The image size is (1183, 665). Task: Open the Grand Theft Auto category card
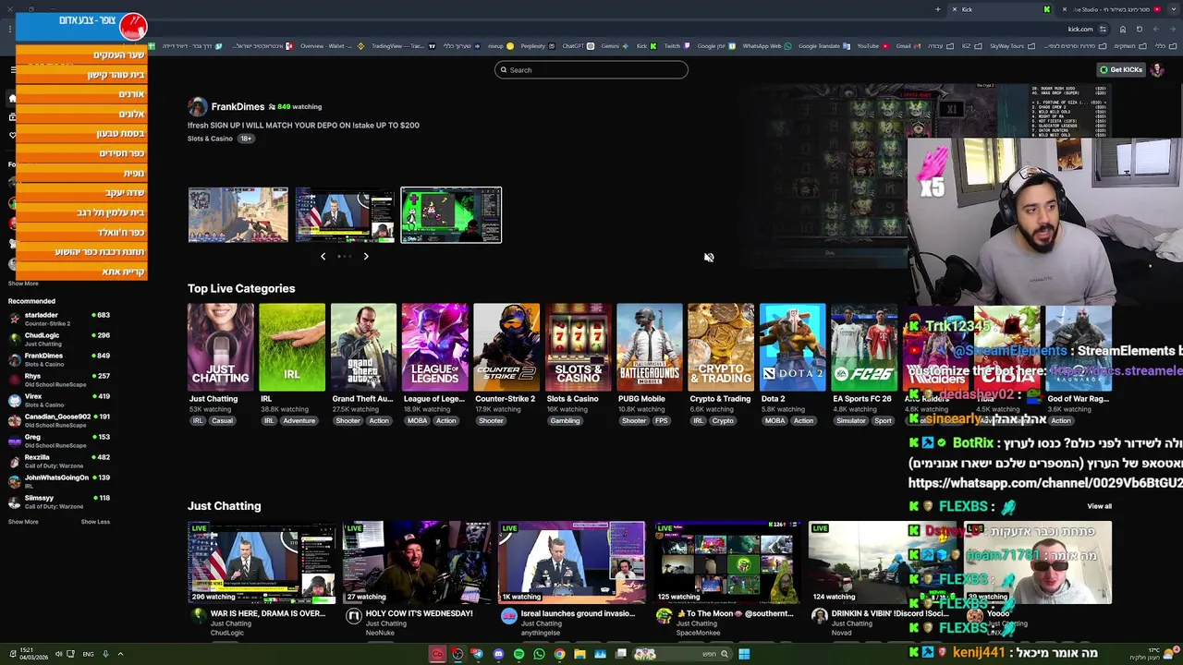click(x=363, y=347)
